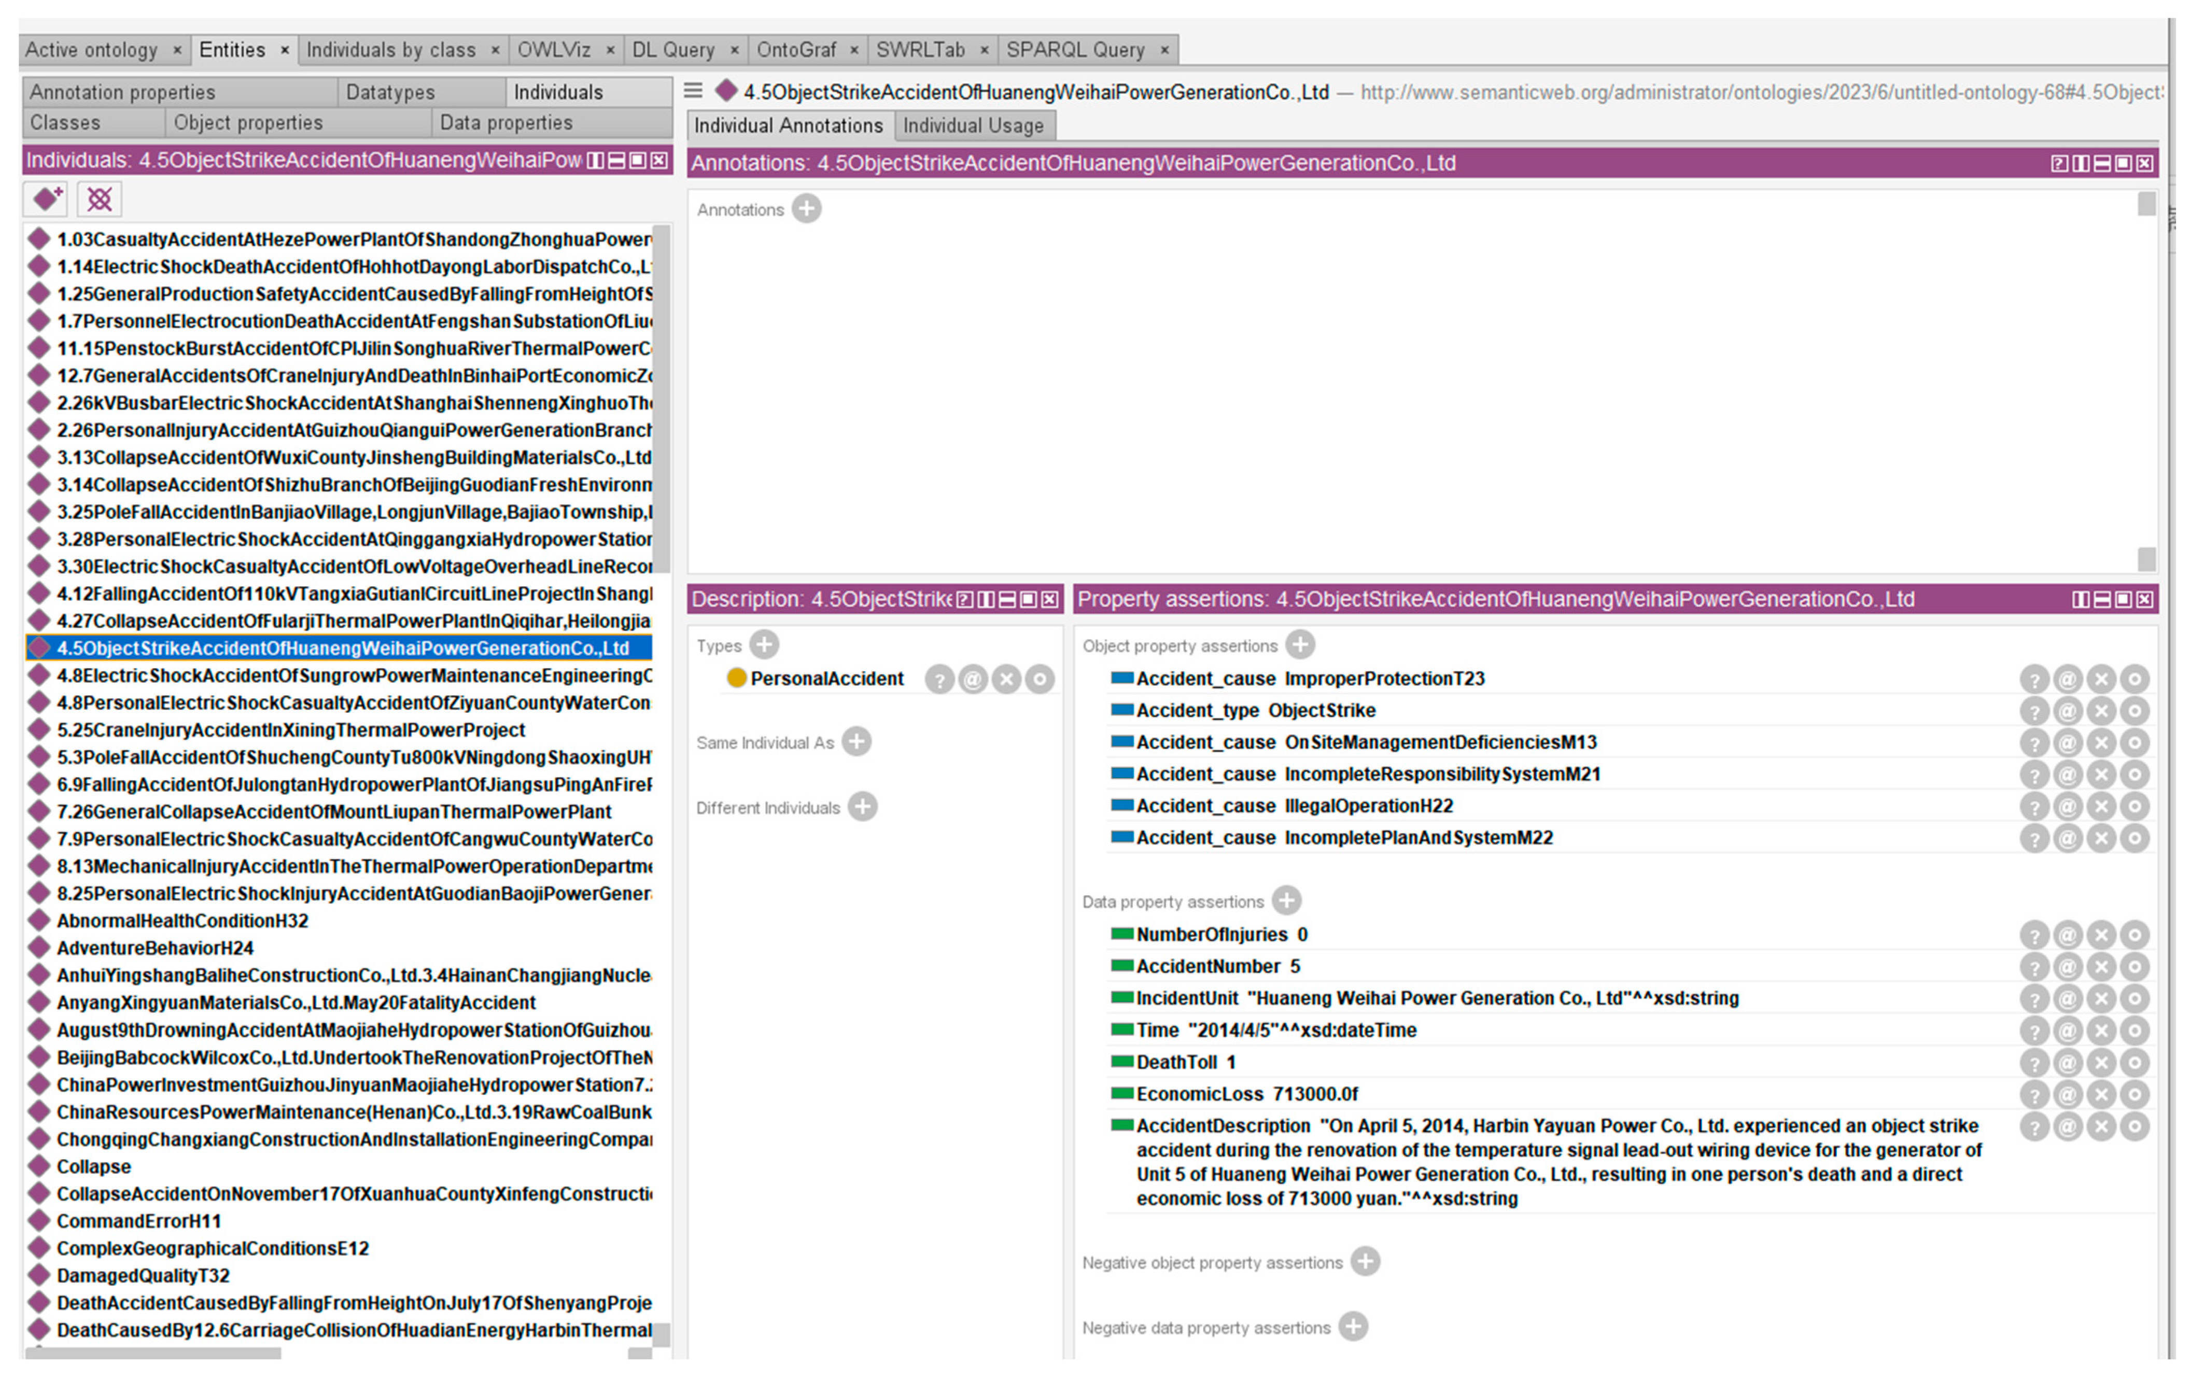2191x1382 pixels.
Task: Click the individuals list vertical scrollbar
Action: pyautogui.click(x=662, y=400)
